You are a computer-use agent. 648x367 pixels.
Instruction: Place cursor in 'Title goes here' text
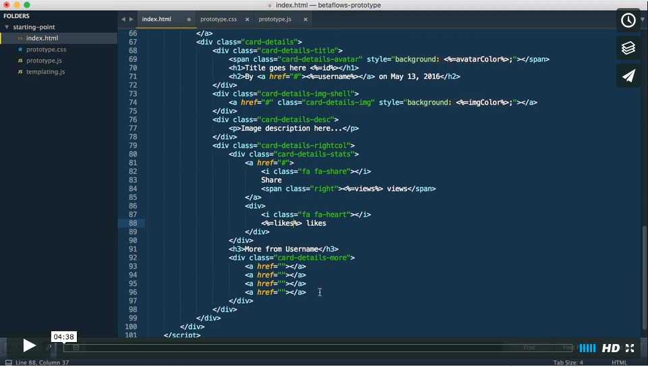tap(275, 67)
